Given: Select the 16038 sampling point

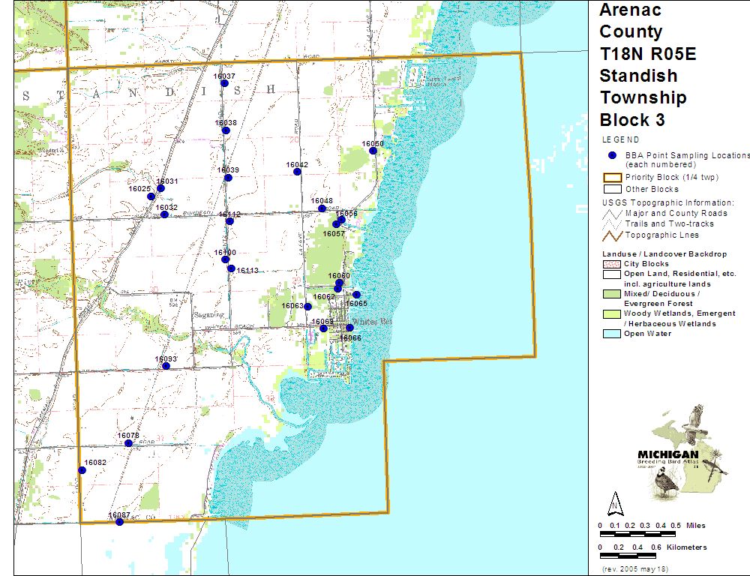Looking at the screenshot, I should [x=226, y=130].
